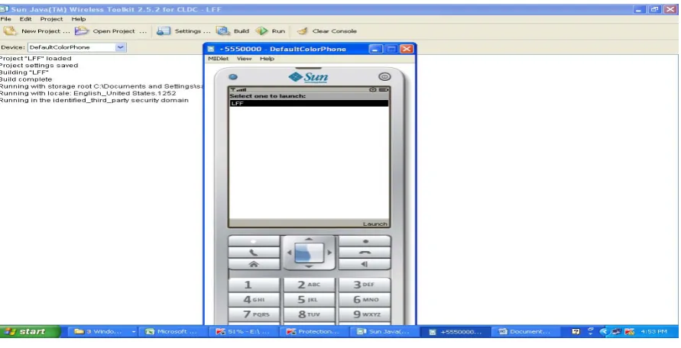This screenshot has width=681, height=348.
Task: Click the Run toolbar button
Action: pos(270,31)
